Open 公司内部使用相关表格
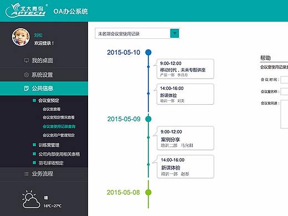288x216 pixels. (x=59, y=154)
